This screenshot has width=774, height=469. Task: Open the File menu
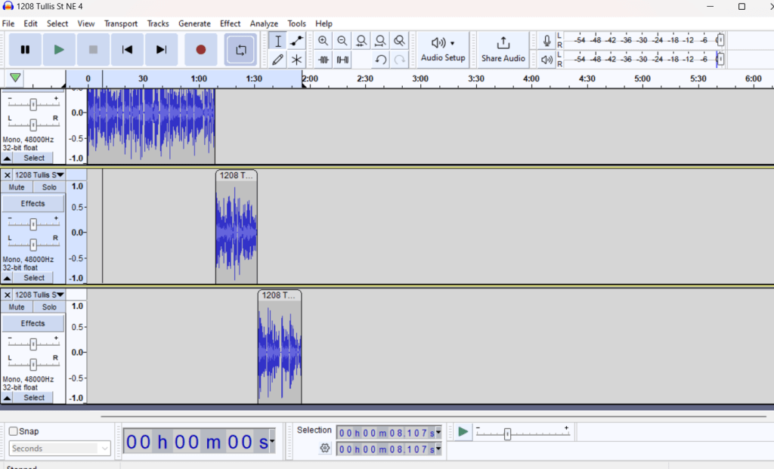point(8,23)
